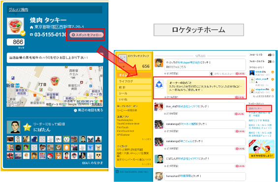Viewport: 278px width, 182px height.
Task: Click the egg avatar in member grid
Action: coord(66,148)
